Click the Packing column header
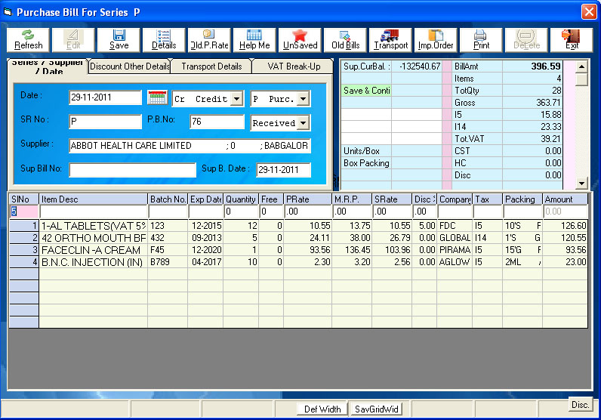Image resolution: width=601 pixels, height=420 pixels. 522,199
